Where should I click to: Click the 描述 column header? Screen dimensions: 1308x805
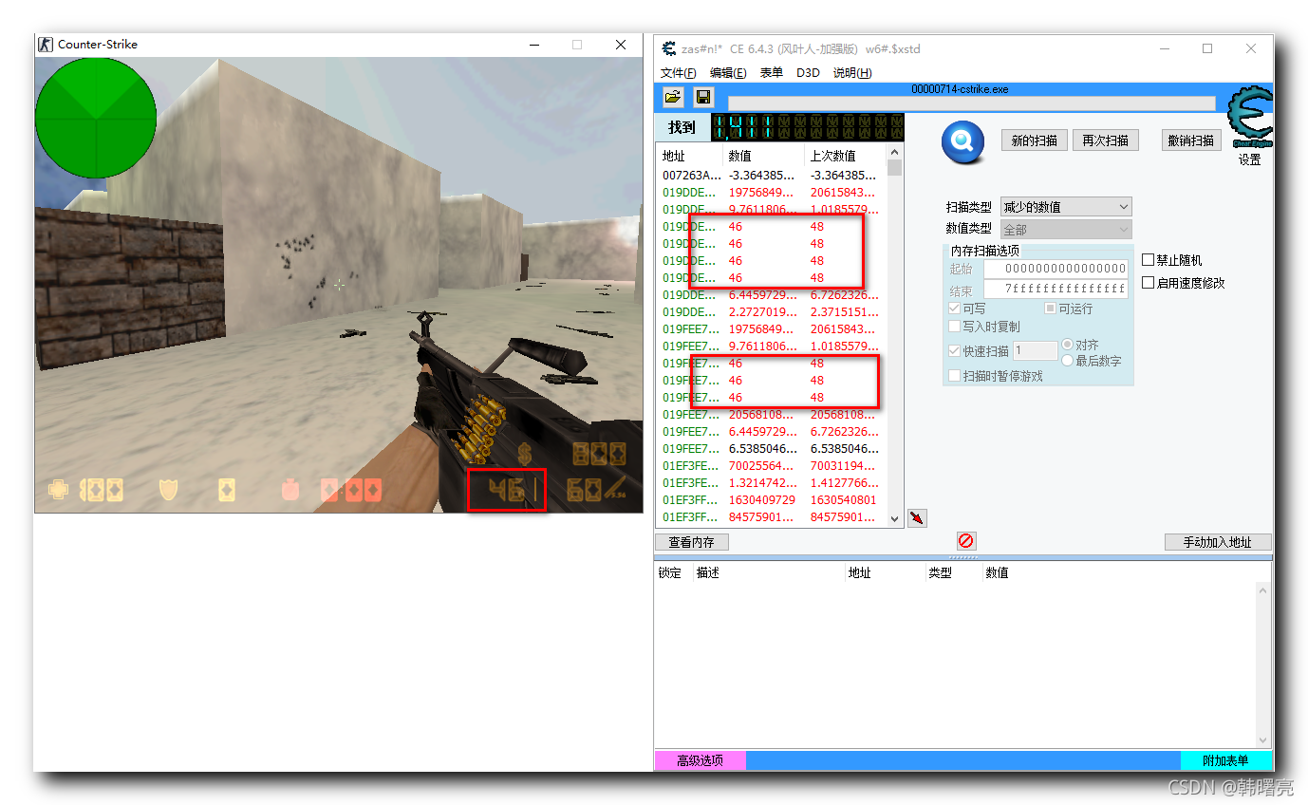tap(708, 572)
